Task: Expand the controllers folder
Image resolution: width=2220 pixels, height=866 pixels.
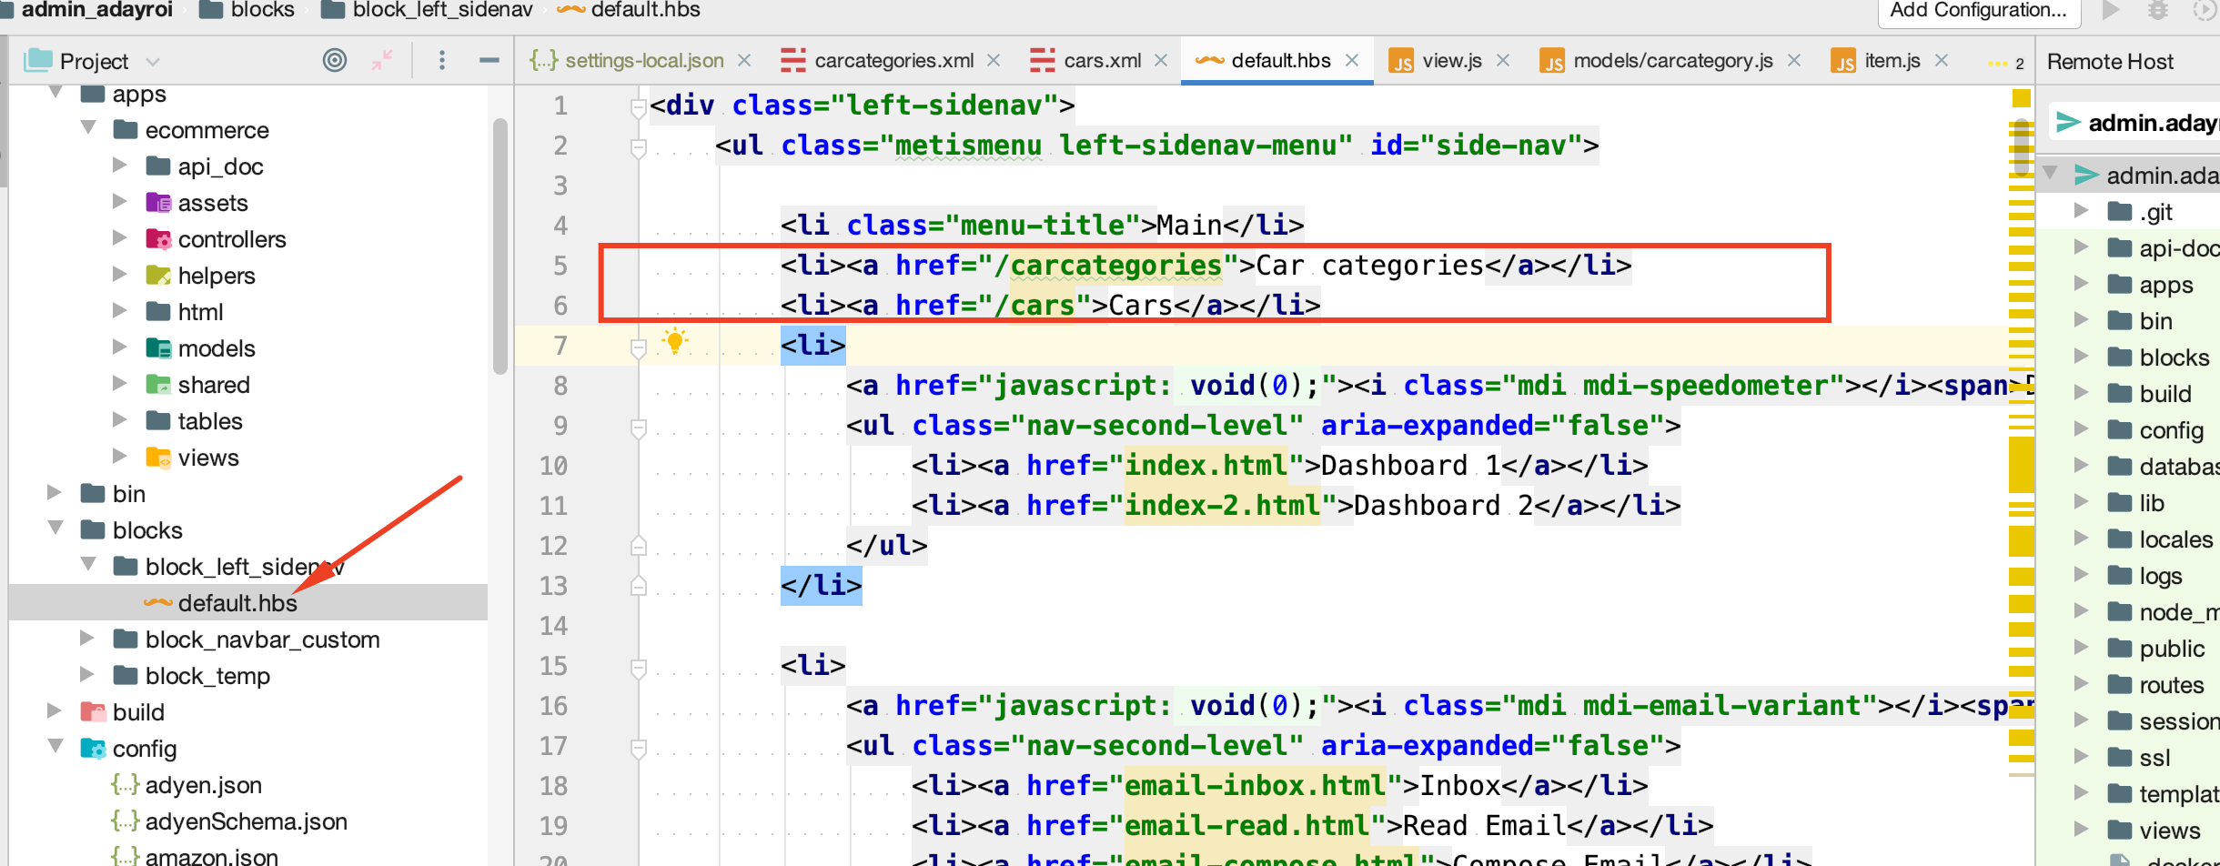Action: tap(119, 238)
